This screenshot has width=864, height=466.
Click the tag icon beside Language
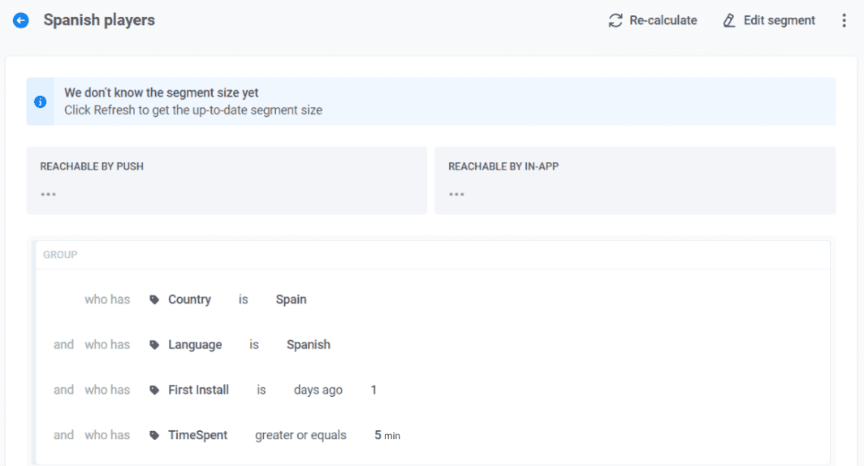pos(154,345)
